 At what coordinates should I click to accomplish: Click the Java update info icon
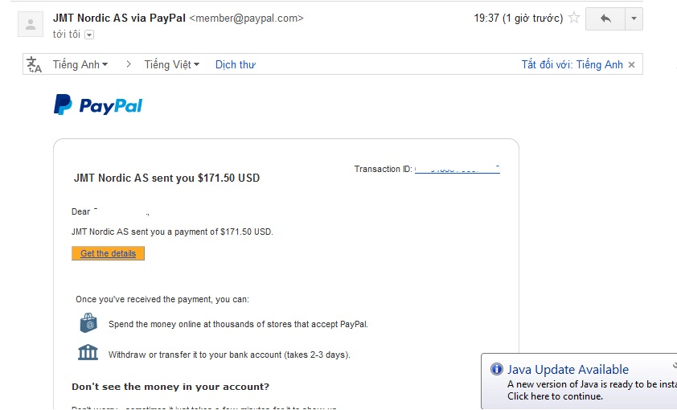tap(496, 370)
